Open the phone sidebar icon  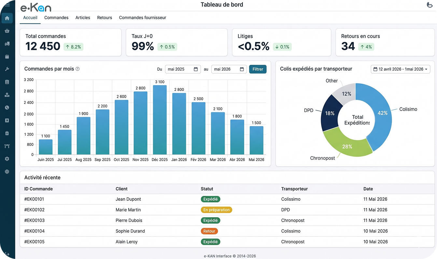(x=7, y=108)
